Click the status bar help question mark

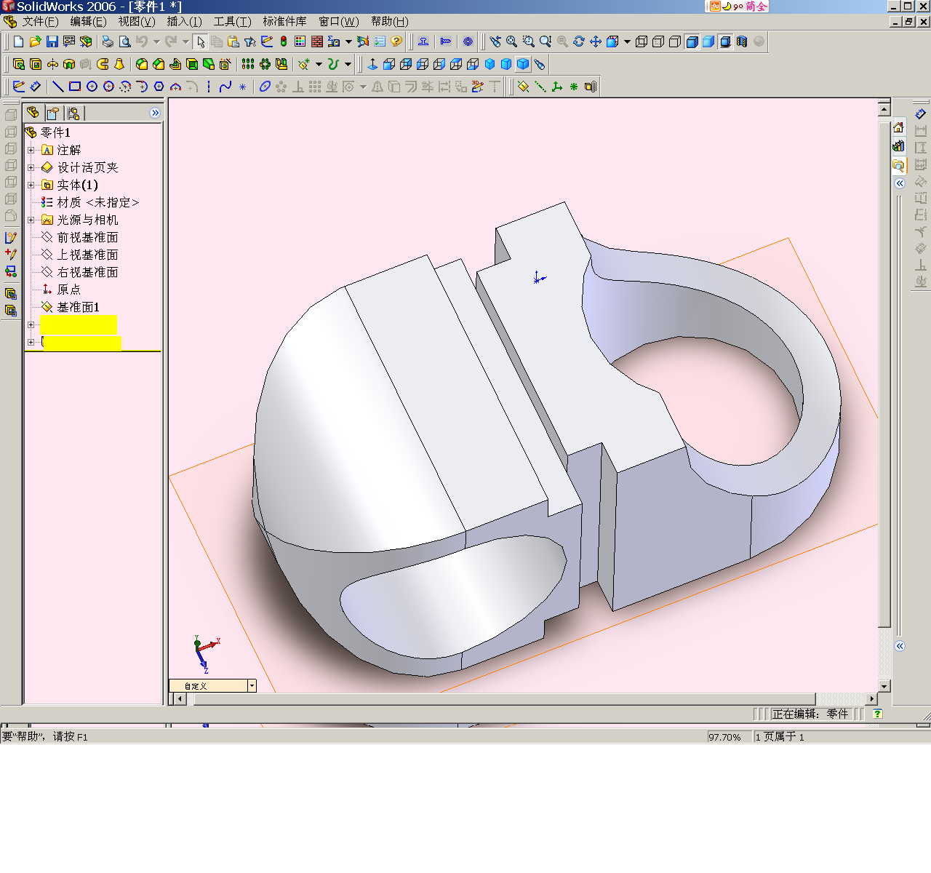[x=877, y=714]
